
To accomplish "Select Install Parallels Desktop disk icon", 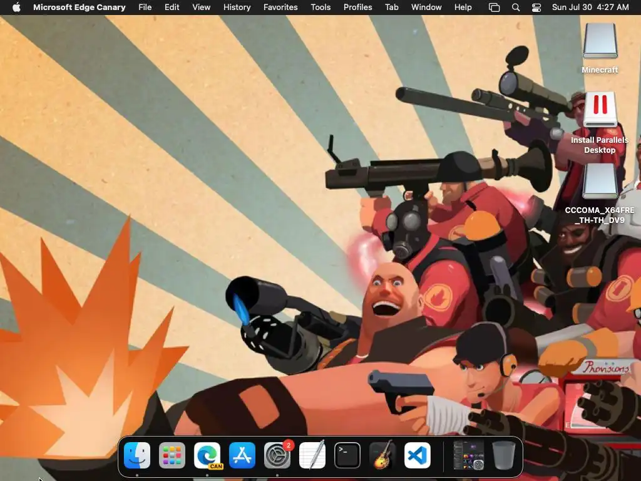I will [x=600, y=110].
